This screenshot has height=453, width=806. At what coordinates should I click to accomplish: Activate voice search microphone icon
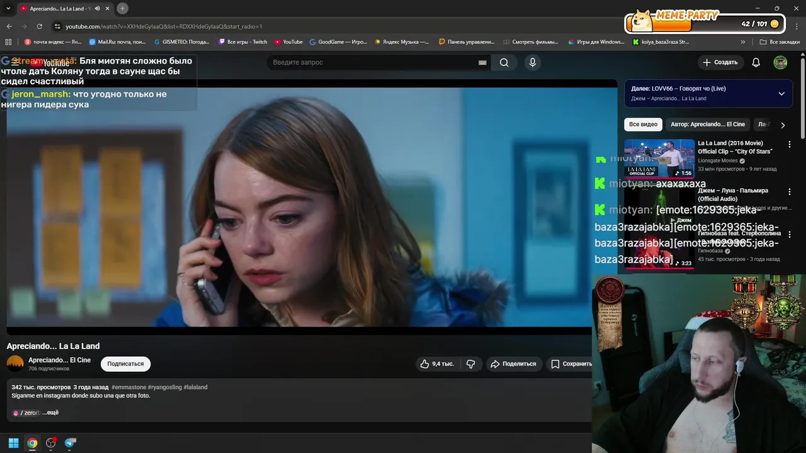click(x=533, y=62)
